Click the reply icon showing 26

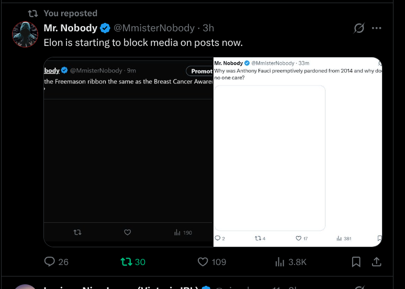click(x=50, y=261)
